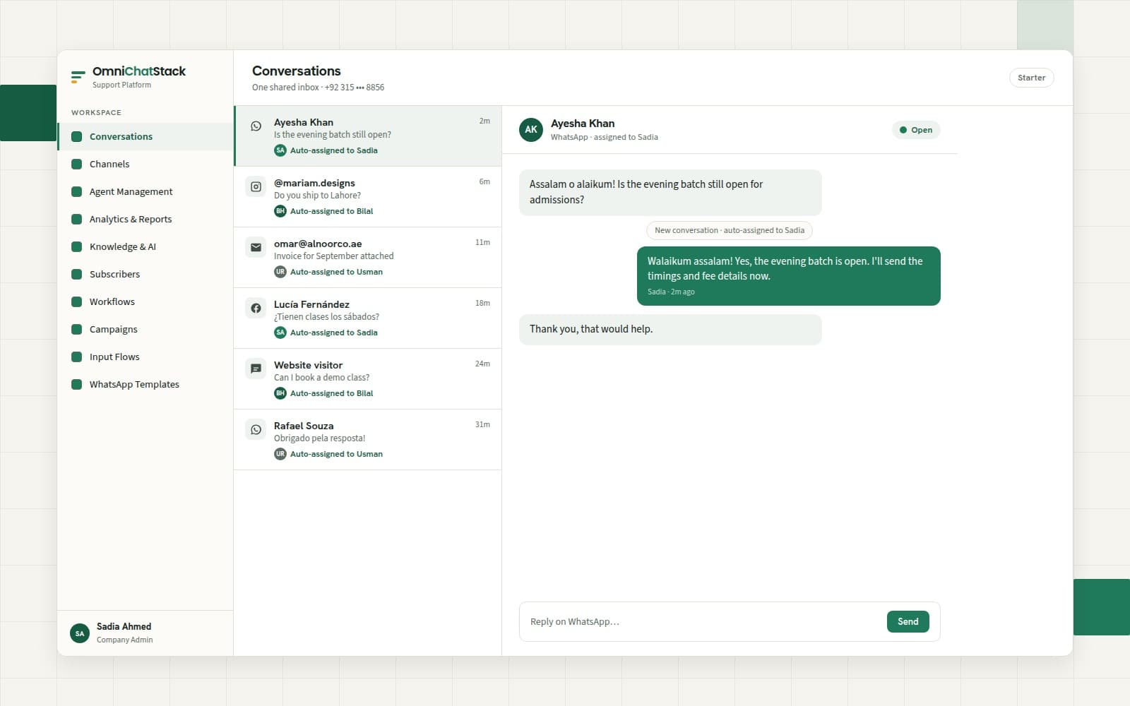Image resolution: width=1130 pixels, height=706 pixels.
Task: Click the Walaikum assalam reply bubble
Action: coord(788,276)
